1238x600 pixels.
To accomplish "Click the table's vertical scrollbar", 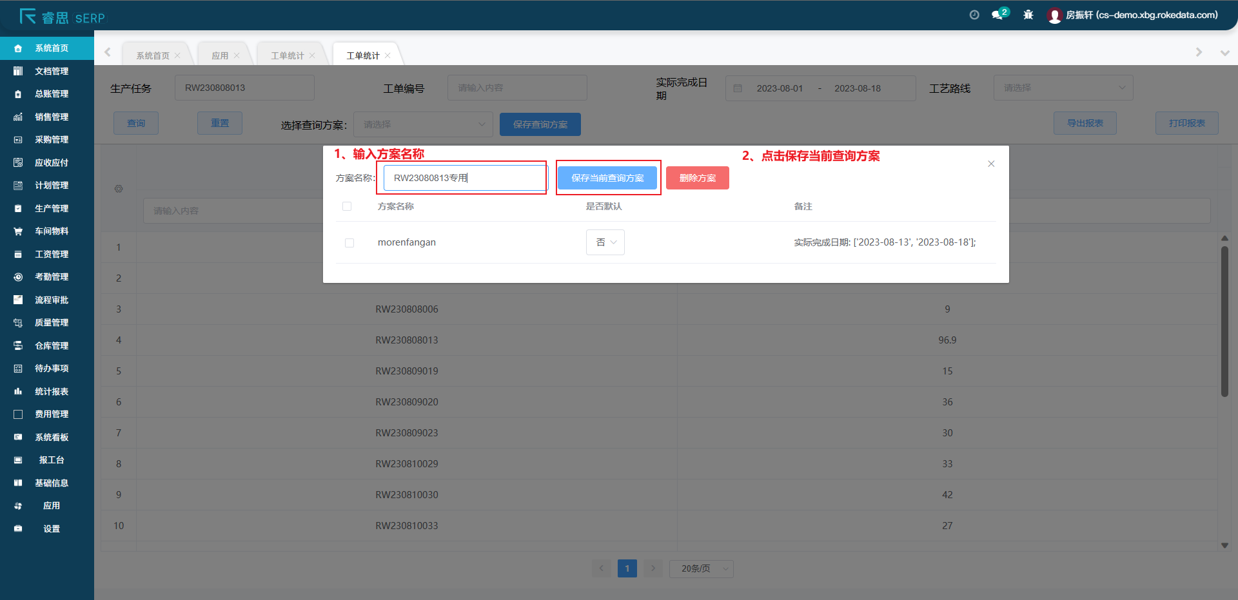I will (1224, 322).
